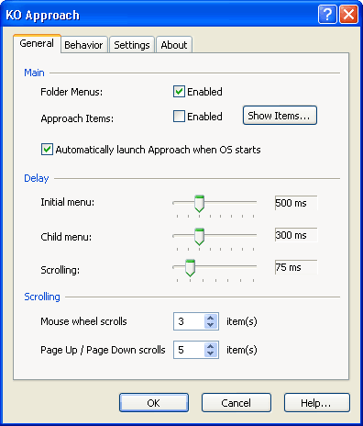This screenshot has height=426, width=363.
Task: Click the Child menu: label
Action: (x=66, y=237)
